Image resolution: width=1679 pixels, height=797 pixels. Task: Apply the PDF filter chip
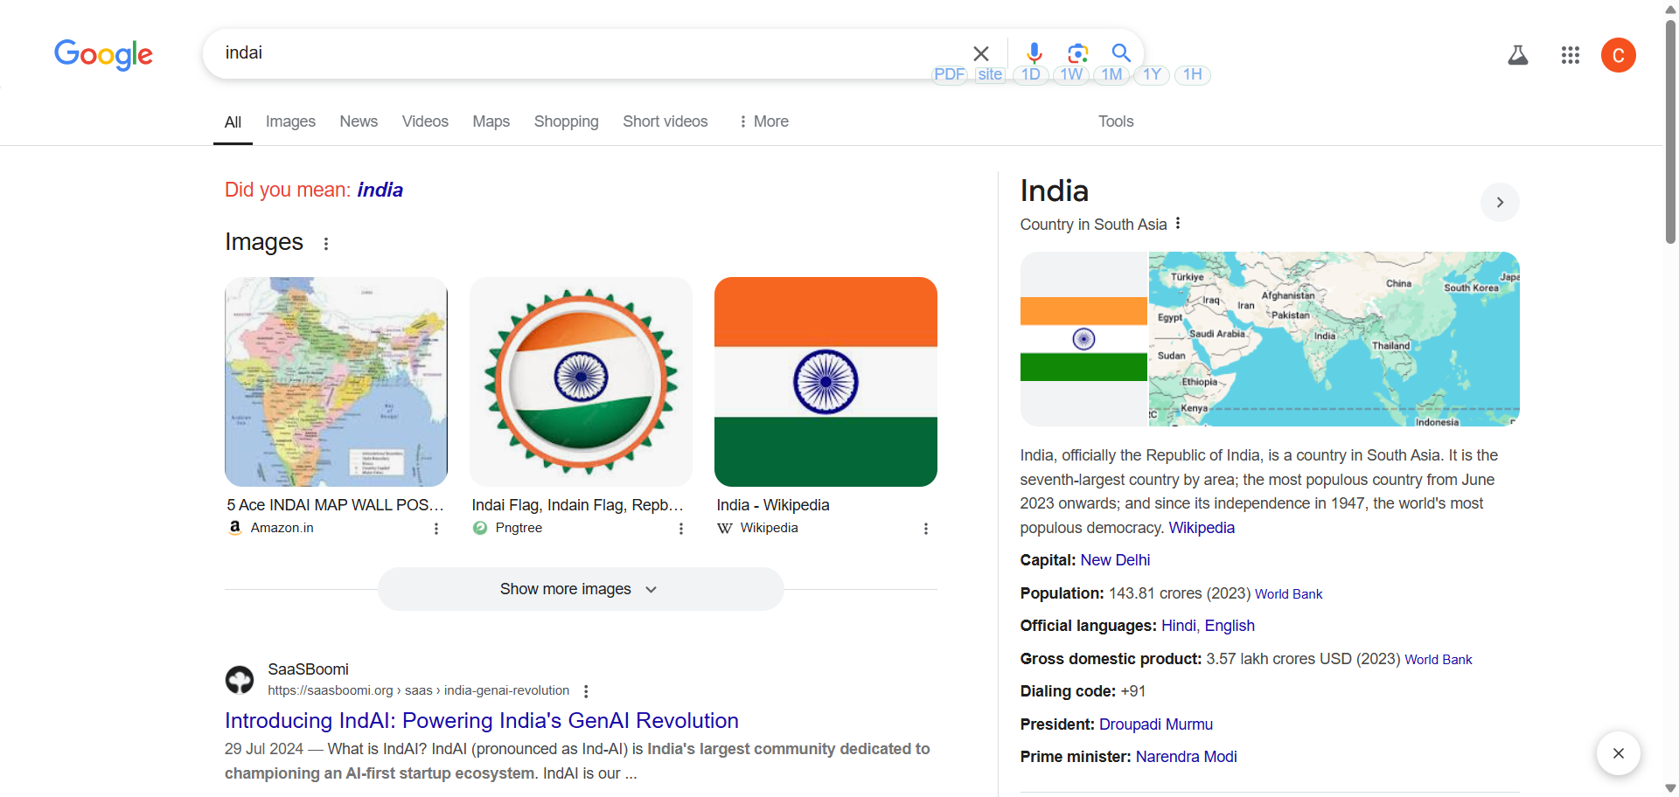pyautogui.click(x=949, y=74)
